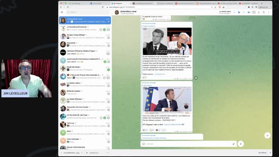Click the JIM LEVEILLEUR webcam overlay
The width and height of the screenshot is (279, 157).
tap(27, 78)
